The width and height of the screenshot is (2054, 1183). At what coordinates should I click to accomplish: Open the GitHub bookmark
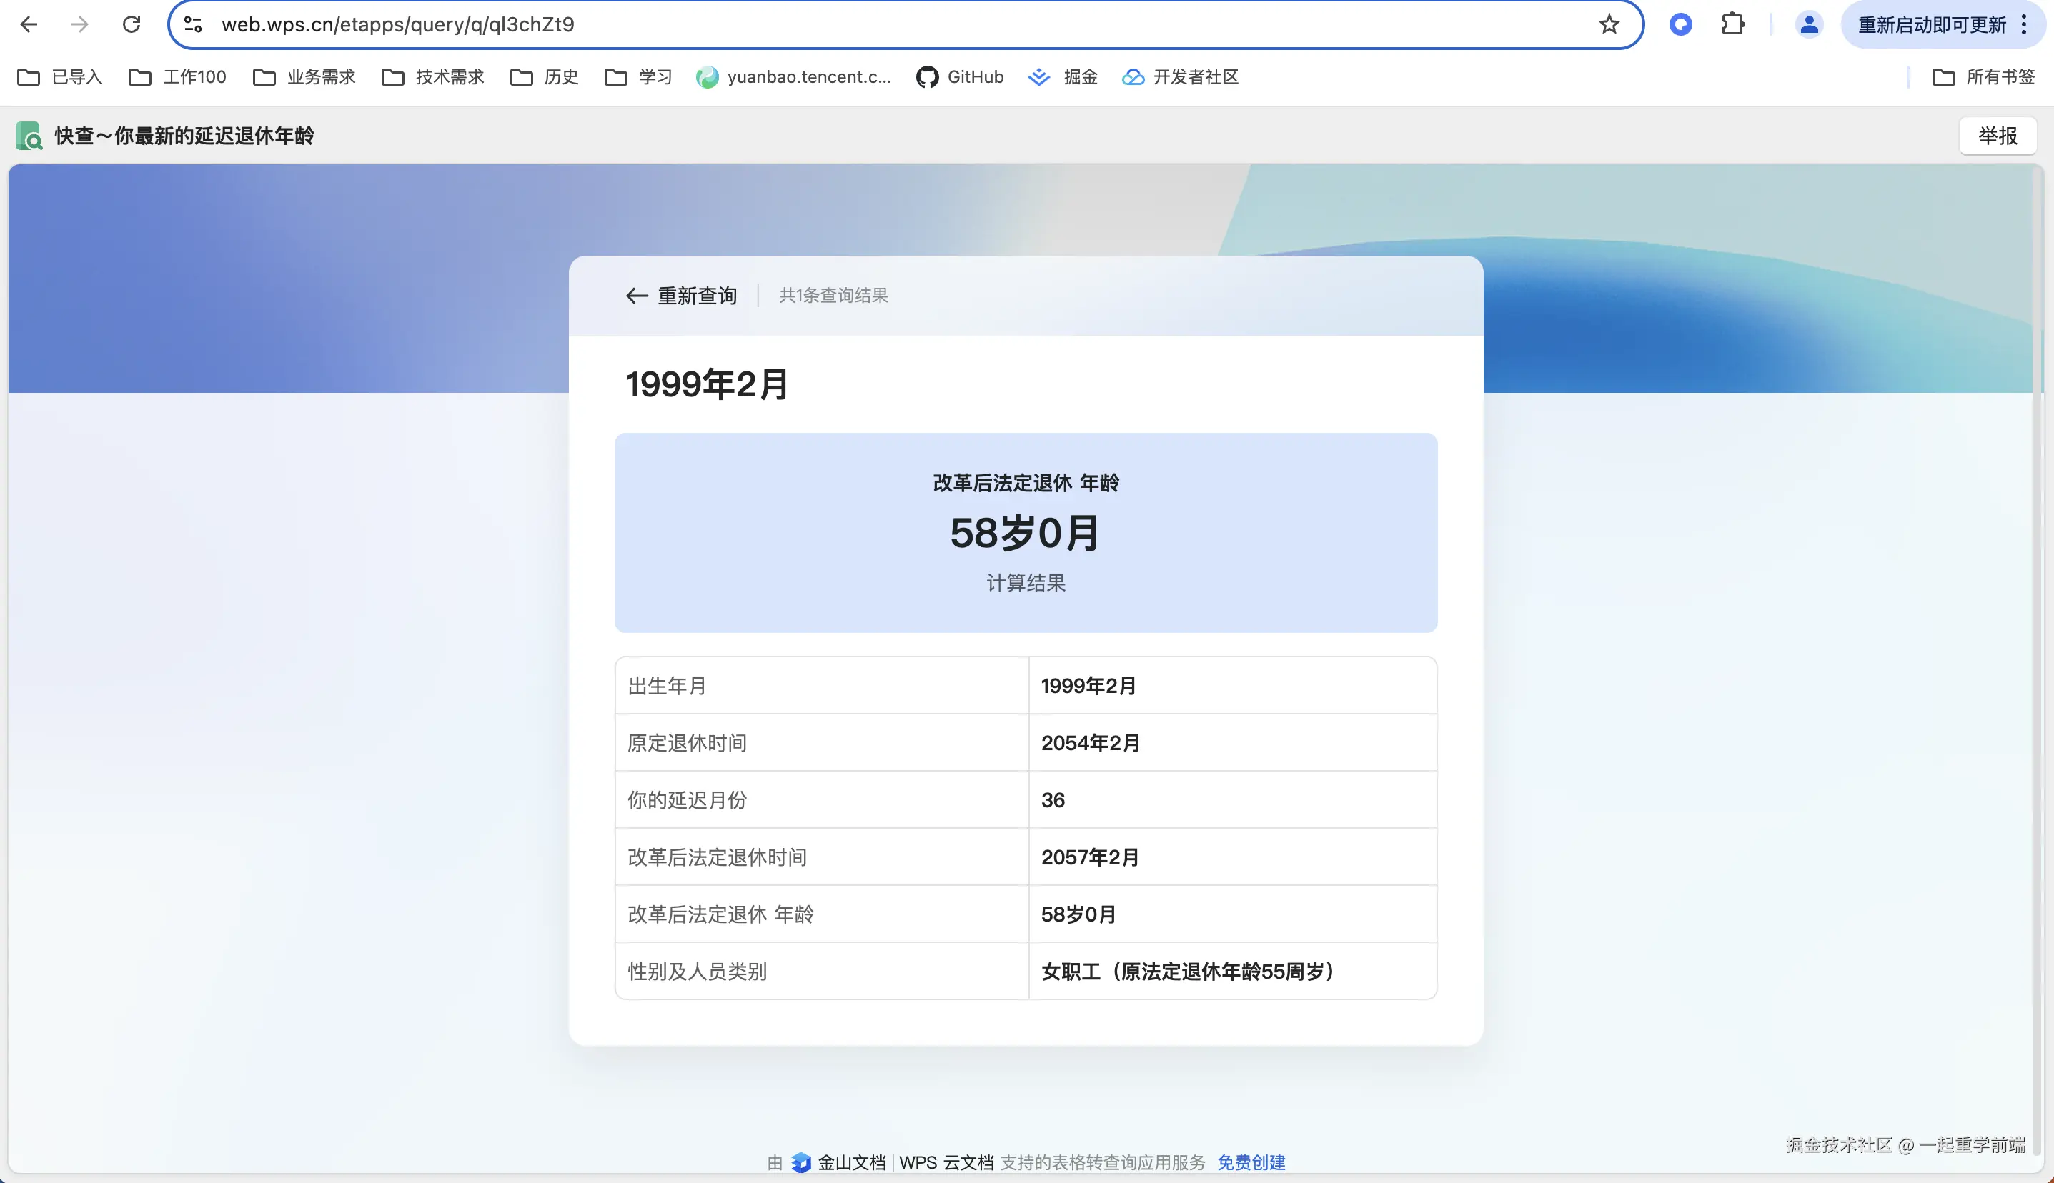tap(960, 77)
